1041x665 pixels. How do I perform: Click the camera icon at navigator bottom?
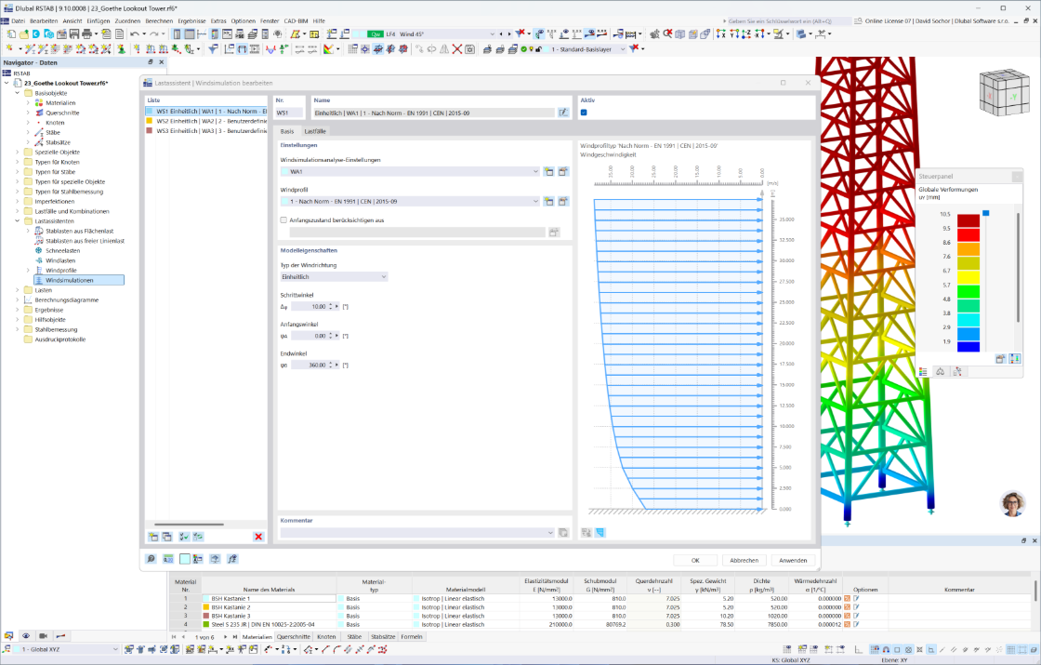coord(43,636)
